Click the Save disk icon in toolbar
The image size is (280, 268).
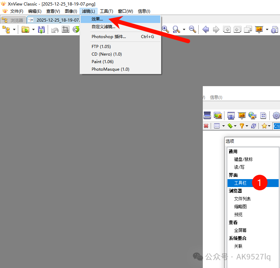click(41, 30)
